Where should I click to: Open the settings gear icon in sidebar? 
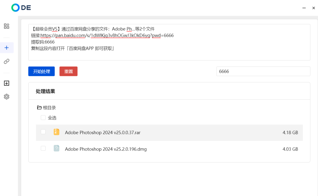pos(7,97)
